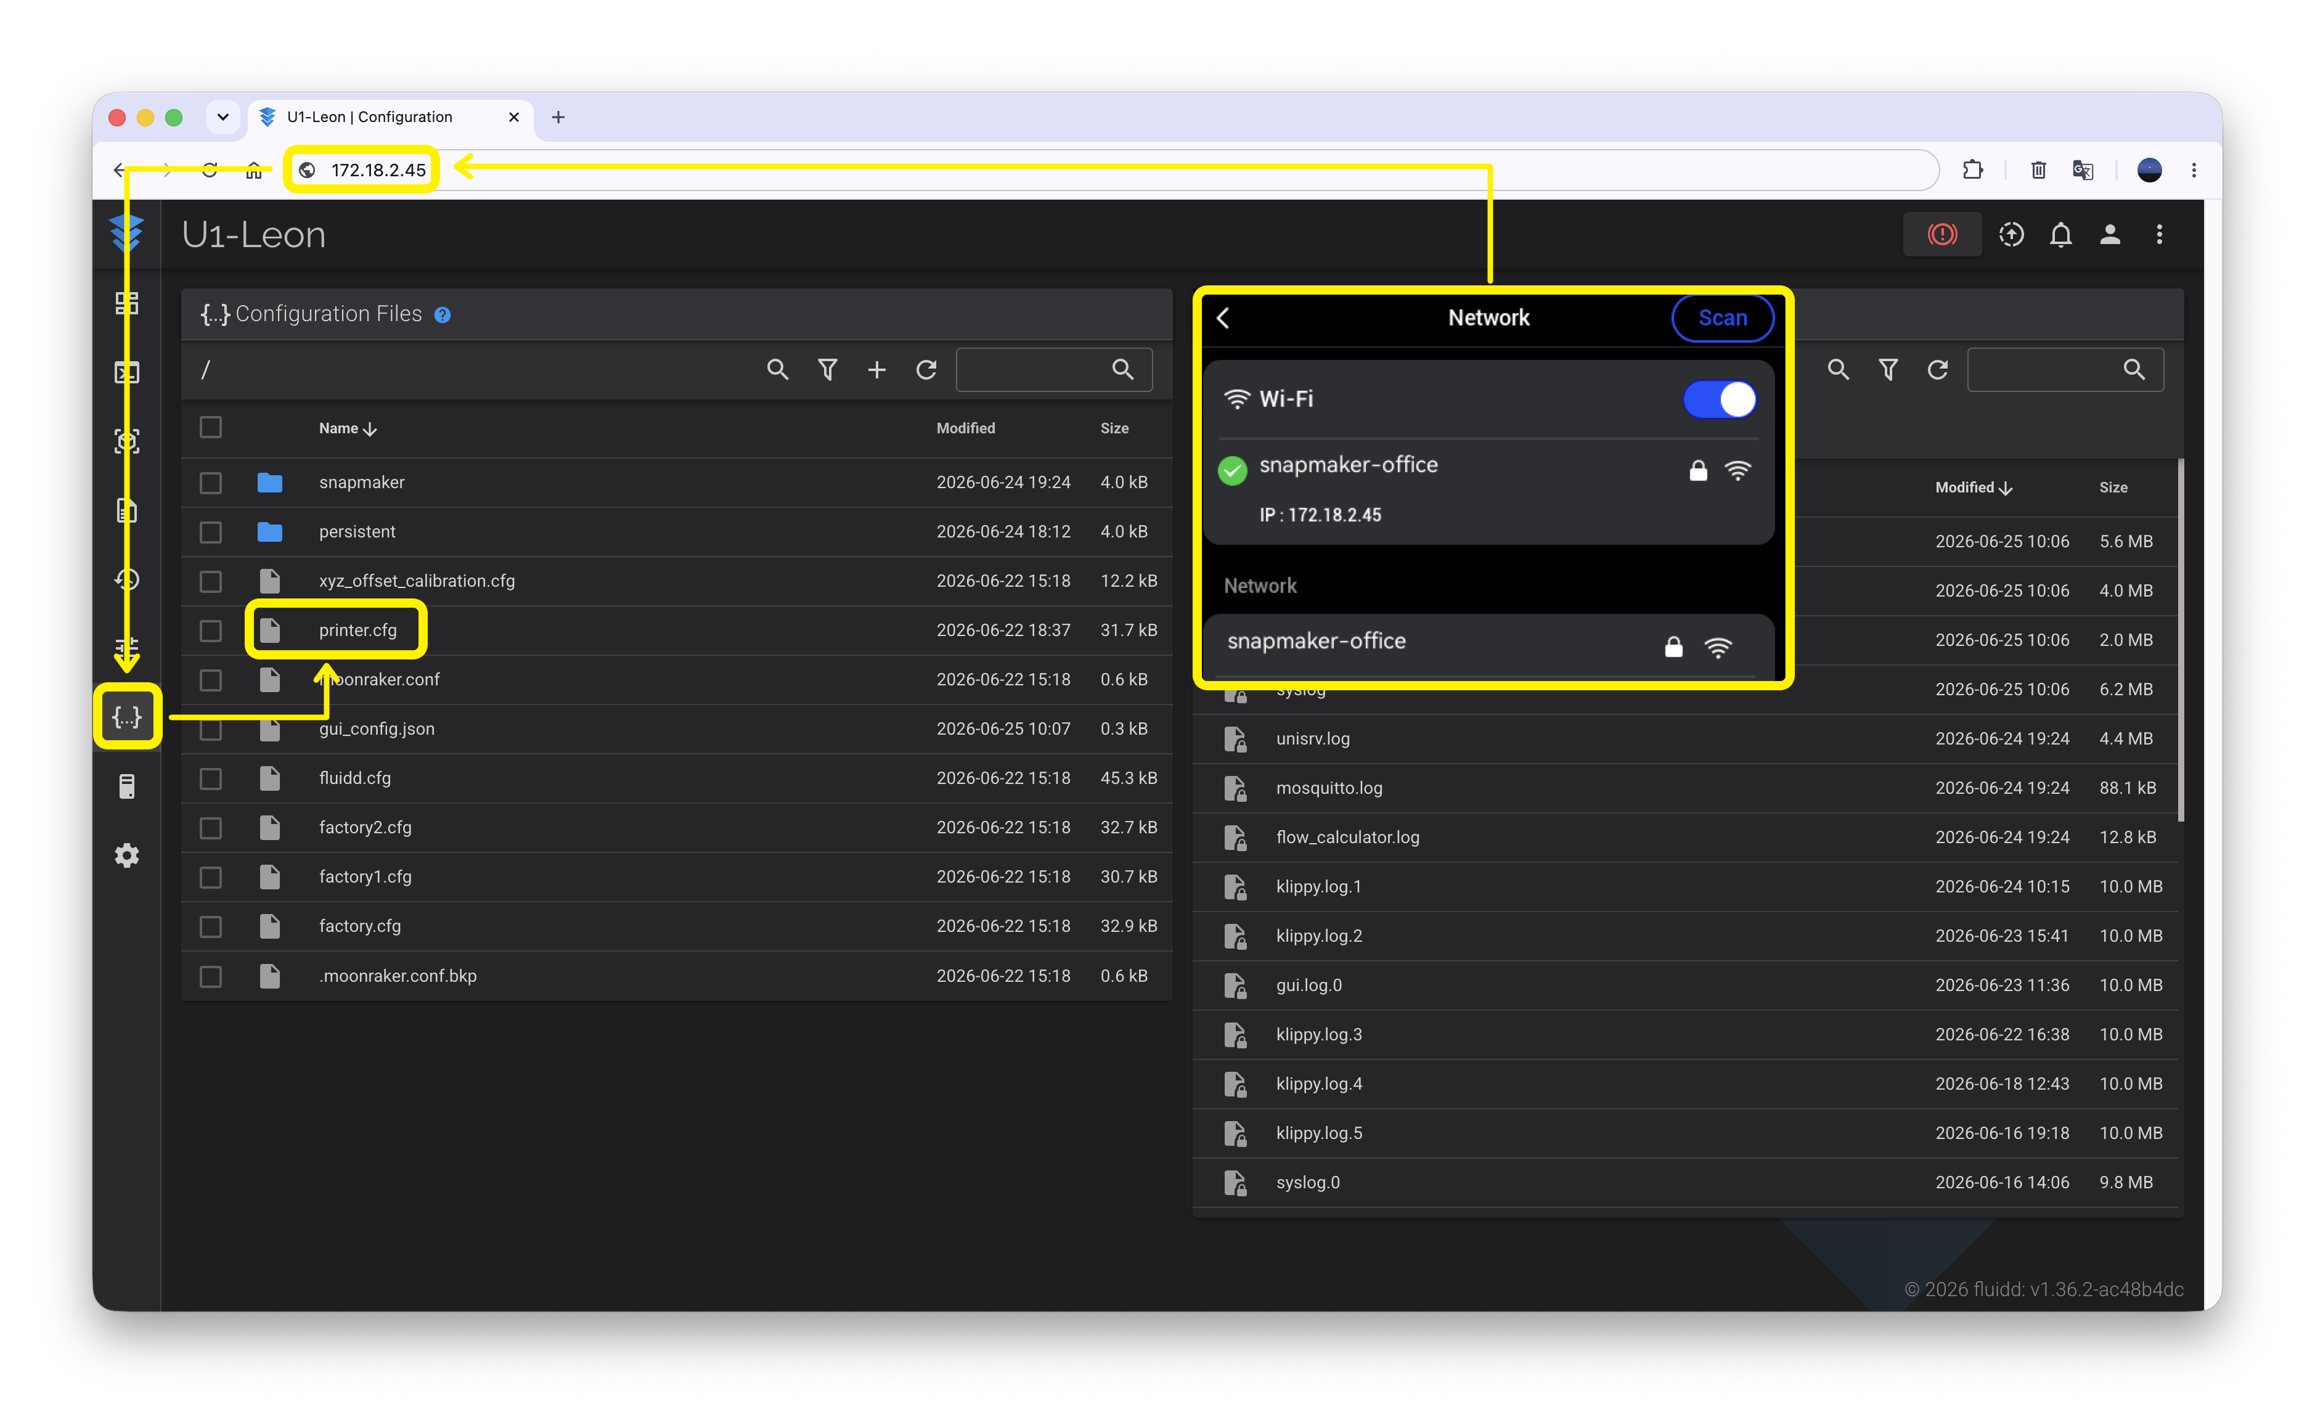The width and height of the screenshot is (2315, 1404).
Task: Open the fluidd.cfg file
Action: click(354, 778)
